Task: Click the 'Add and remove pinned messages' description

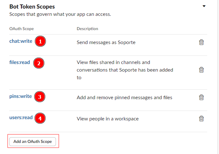Action: 124,98
